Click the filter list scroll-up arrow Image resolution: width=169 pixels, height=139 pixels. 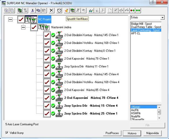pyautogui.click(x=159, y=107)
